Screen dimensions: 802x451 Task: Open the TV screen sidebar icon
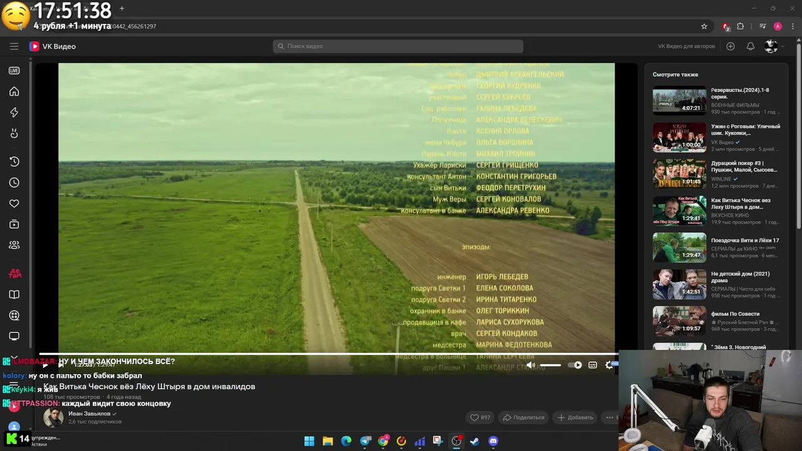coord(14,336)
